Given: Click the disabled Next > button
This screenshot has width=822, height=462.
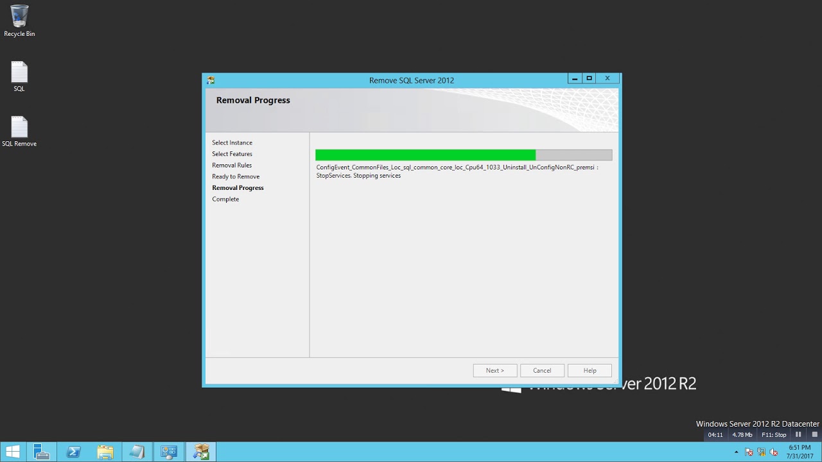Looking at the screenshot, I should [x=495, y=370].
